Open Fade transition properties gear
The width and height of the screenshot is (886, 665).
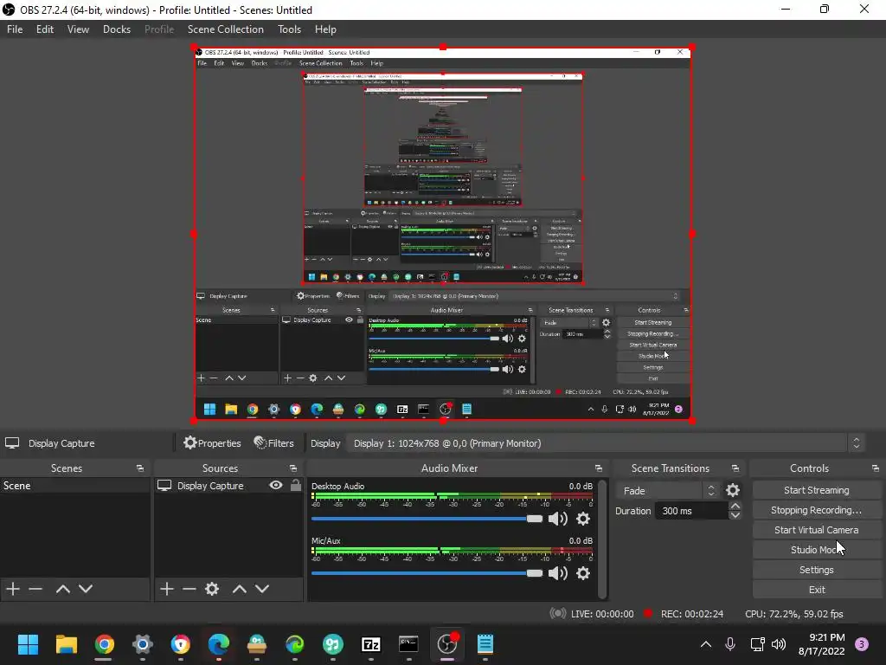[x=732, y=490]
